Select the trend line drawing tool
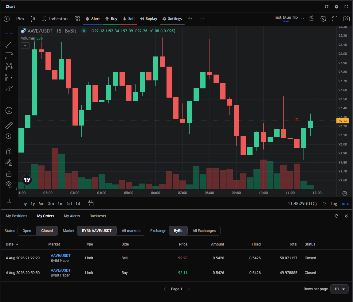 point(9,44)
